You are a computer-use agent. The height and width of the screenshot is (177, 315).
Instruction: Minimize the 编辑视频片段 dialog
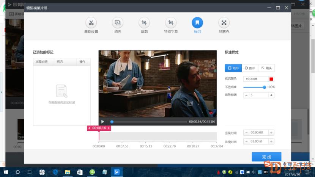pyautogui.click(x=269, y=8)
